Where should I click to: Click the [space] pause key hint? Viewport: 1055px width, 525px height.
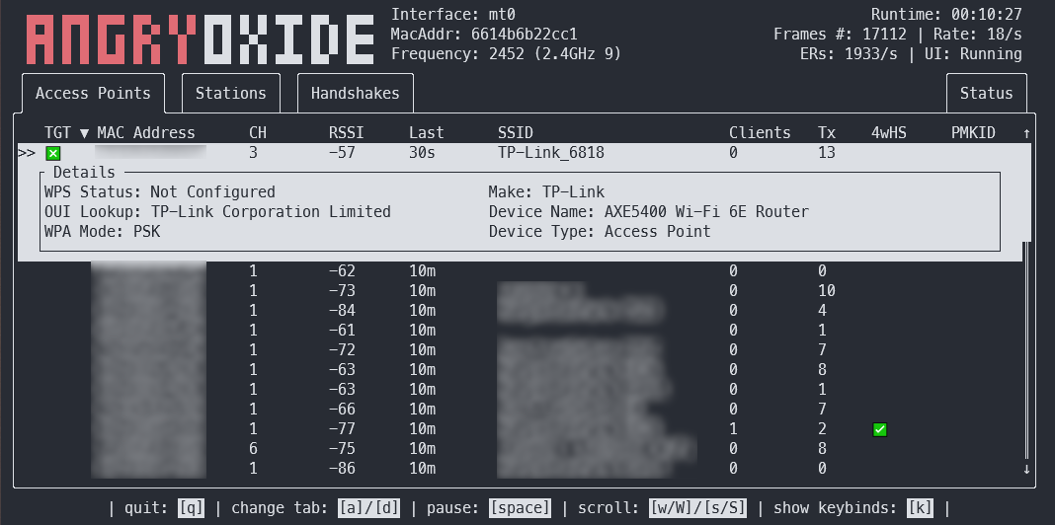point(521,508)
